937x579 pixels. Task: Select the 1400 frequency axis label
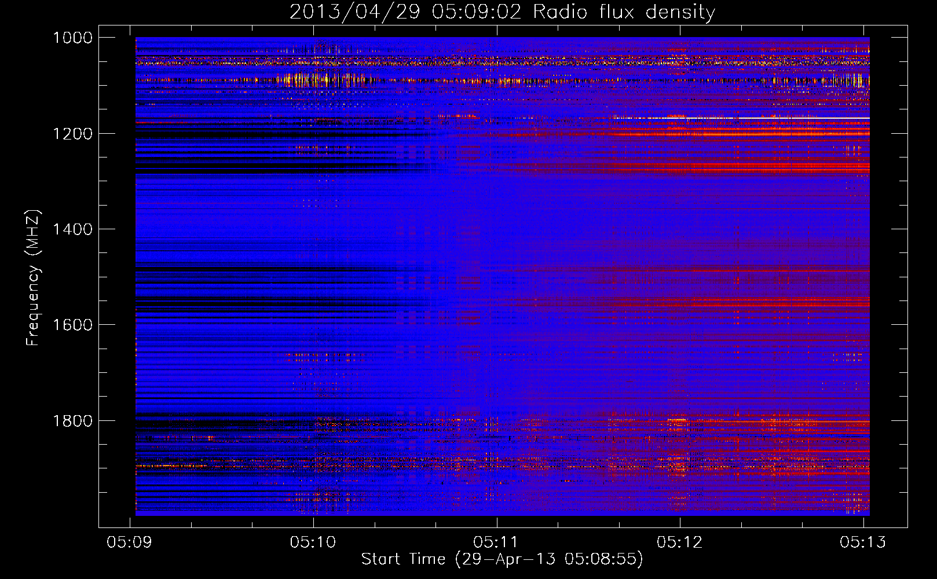(72, 229)
